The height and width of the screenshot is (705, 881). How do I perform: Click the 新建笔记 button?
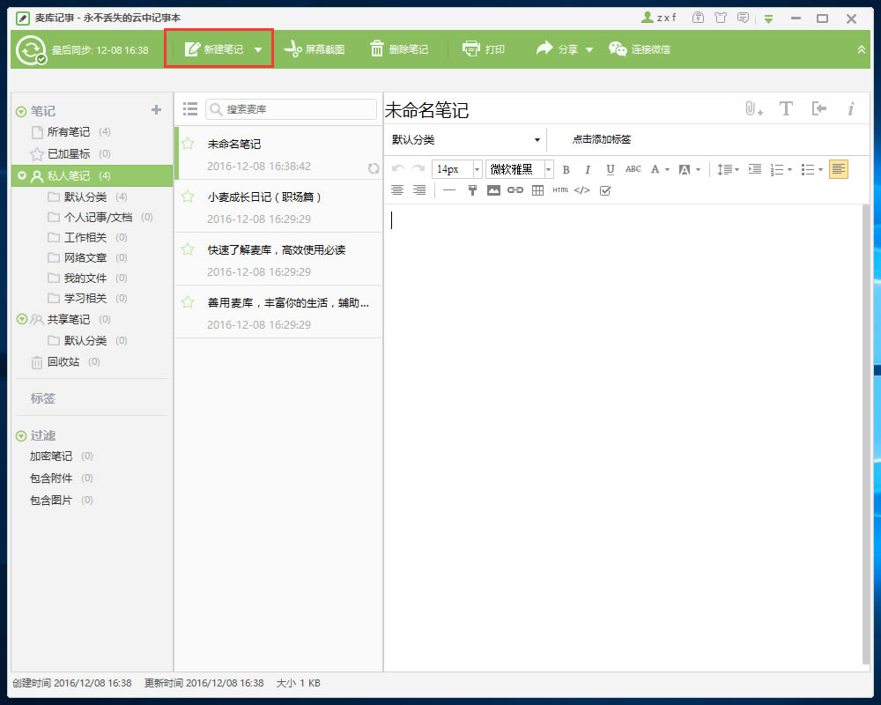212,48
